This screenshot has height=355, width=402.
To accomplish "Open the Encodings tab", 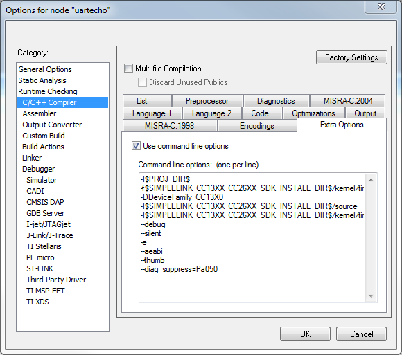I will [257, 126].
